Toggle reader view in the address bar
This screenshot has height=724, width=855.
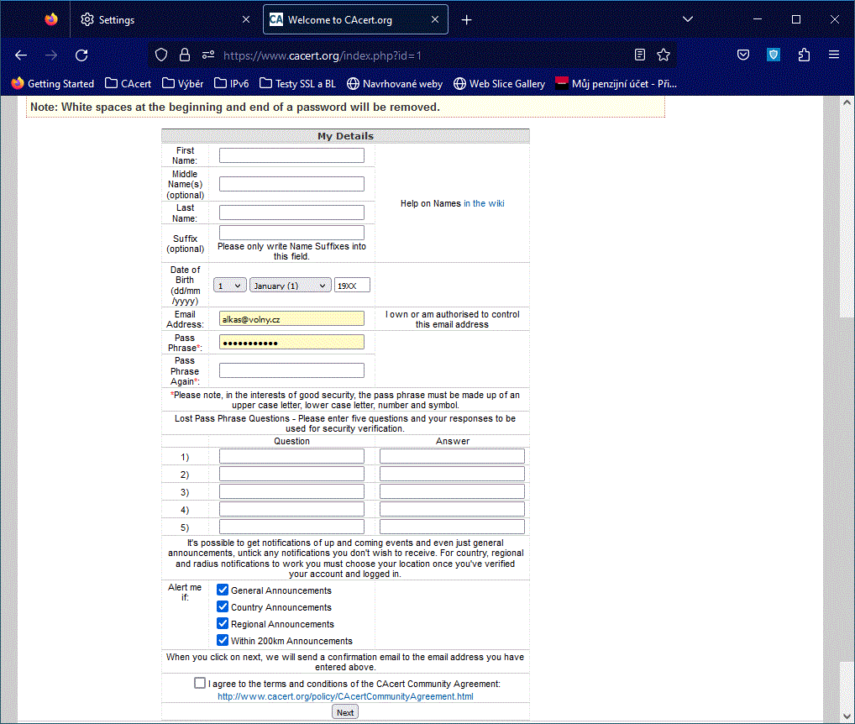pyautogui.click(x=640, y=55)
